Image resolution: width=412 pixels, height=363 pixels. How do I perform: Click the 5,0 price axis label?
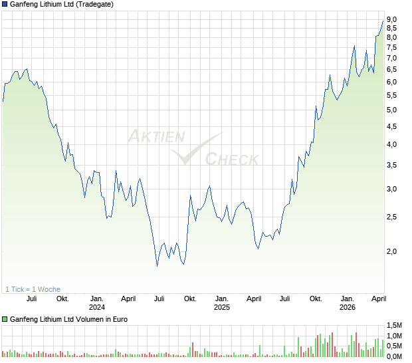point(391,110)
